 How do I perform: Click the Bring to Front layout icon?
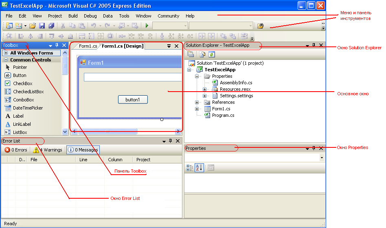click(223, 36)
